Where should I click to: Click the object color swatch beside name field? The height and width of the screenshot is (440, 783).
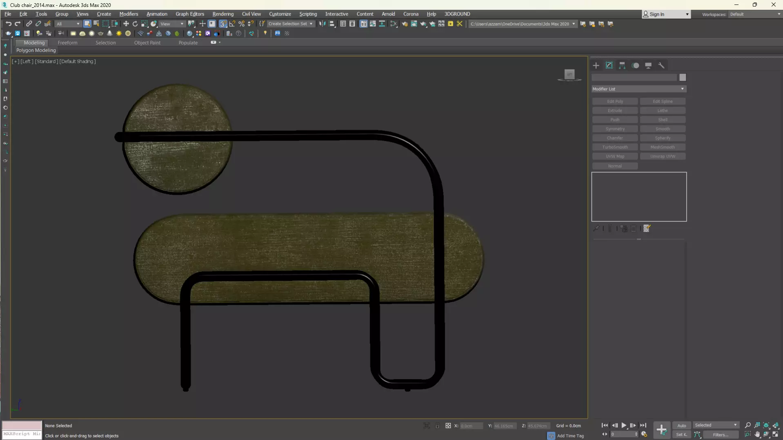tap(683, 78)
